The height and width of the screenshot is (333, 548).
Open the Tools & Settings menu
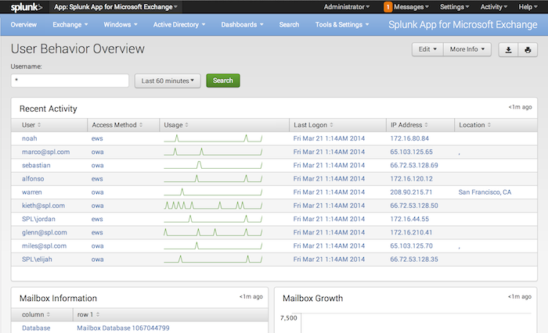tap(342, 24)
